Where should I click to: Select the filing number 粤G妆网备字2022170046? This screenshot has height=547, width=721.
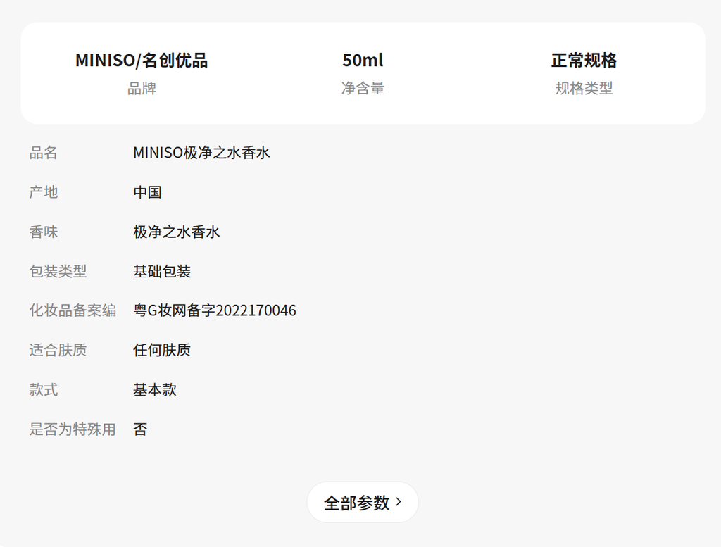coord(215,310)
